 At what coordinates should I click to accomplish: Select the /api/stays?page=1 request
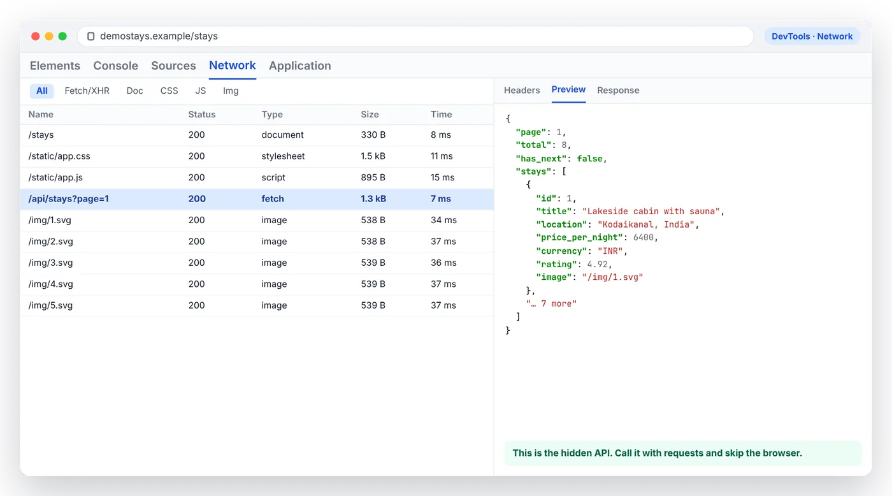pyautogui.click(x=257, y=199)
